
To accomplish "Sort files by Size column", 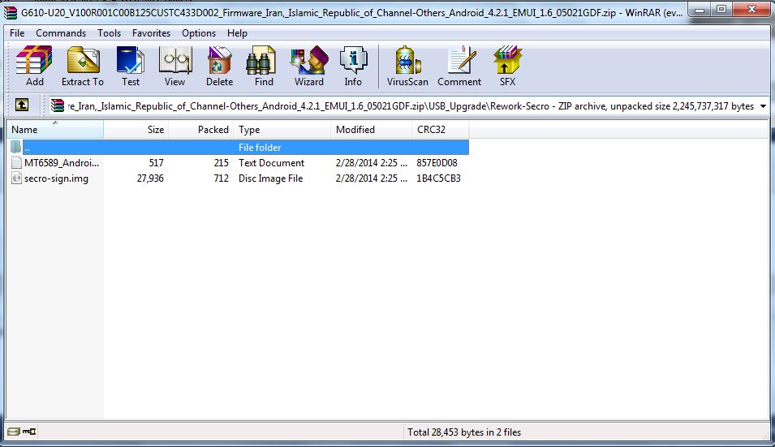I will (136, 130).
